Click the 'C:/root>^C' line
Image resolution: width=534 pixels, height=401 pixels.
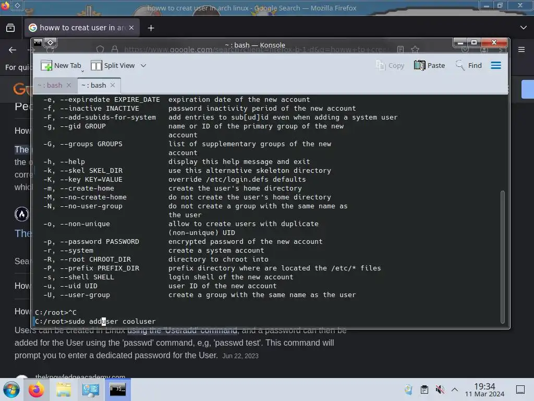point(55,312)
